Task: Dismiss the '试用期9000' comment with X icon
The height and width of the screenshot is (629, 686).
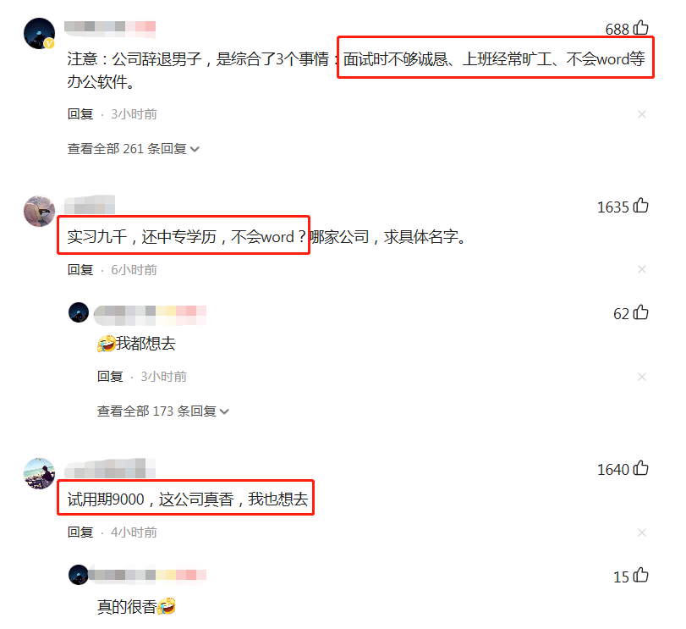Action: point(642,532)
